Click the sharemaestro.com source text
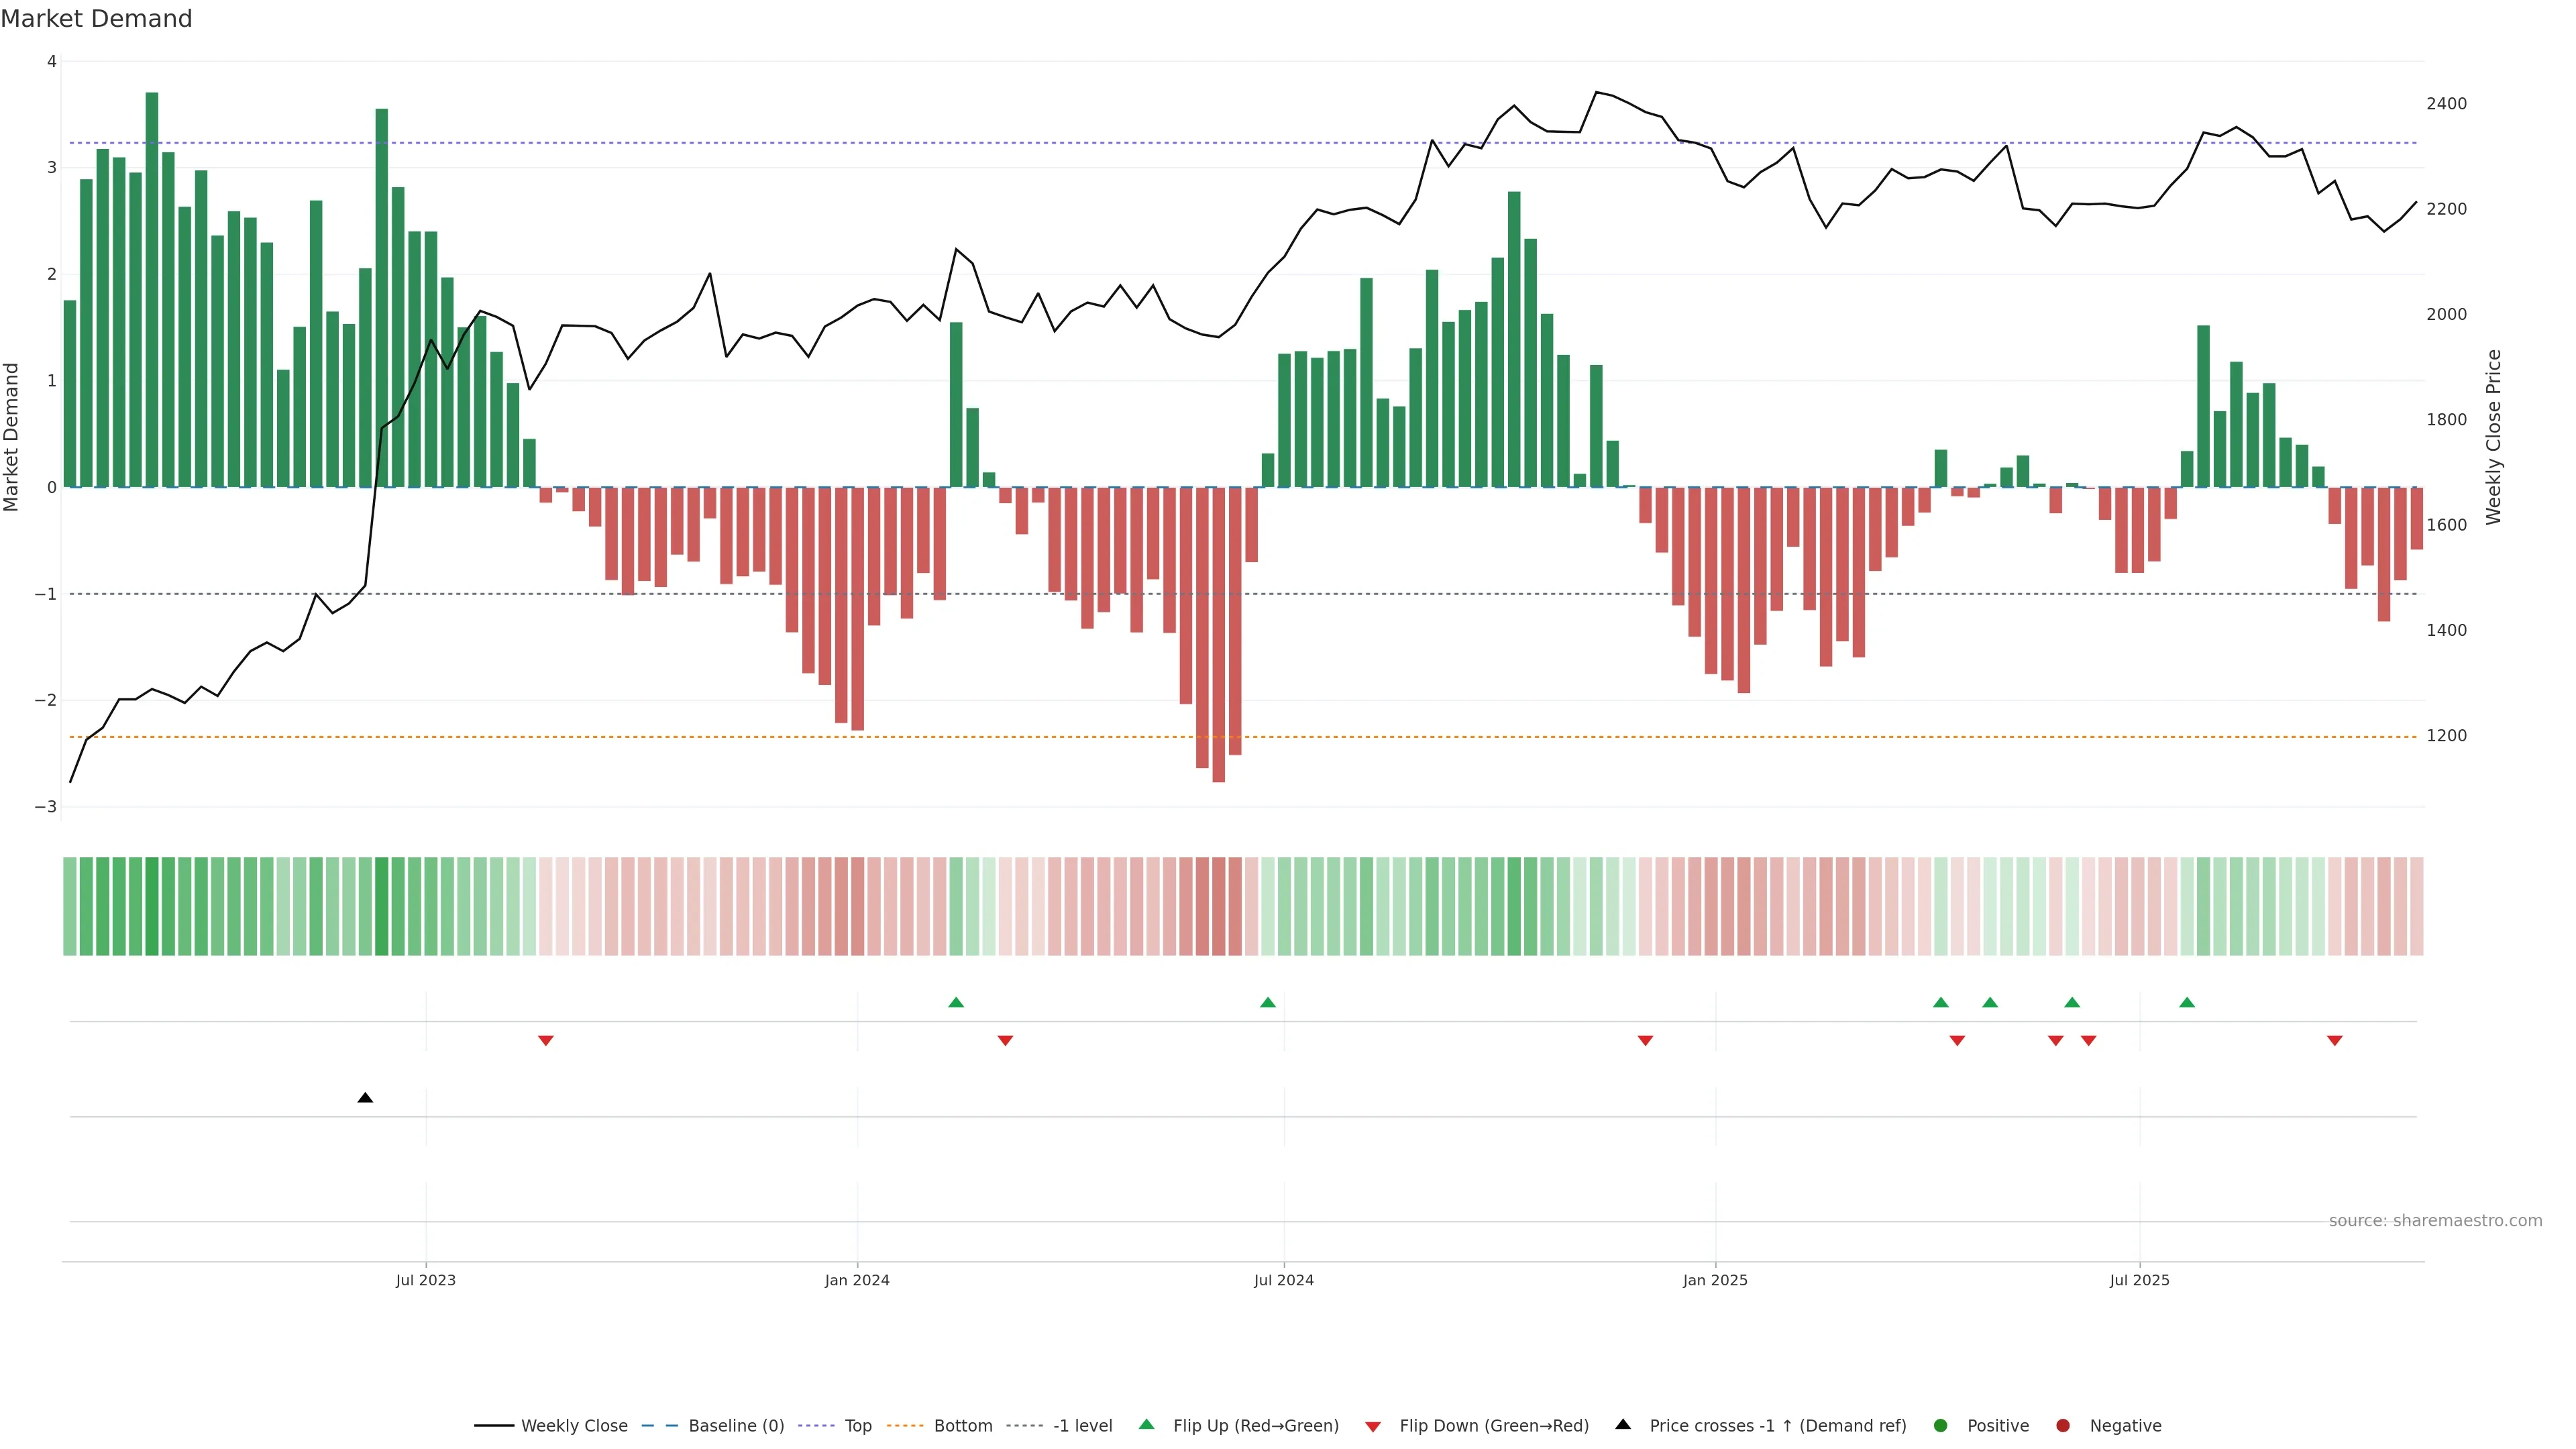This screenshot has height=1449, width=2576. (x=2435, y=1221)
